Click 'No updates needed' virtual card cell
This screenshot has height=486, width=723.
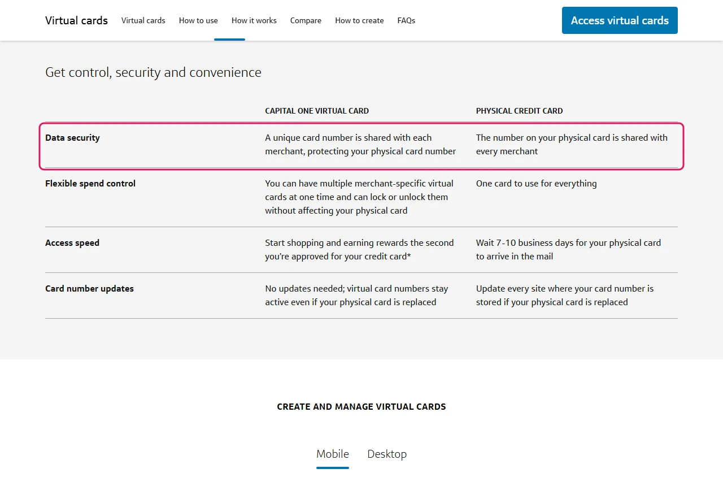point(356,296)
